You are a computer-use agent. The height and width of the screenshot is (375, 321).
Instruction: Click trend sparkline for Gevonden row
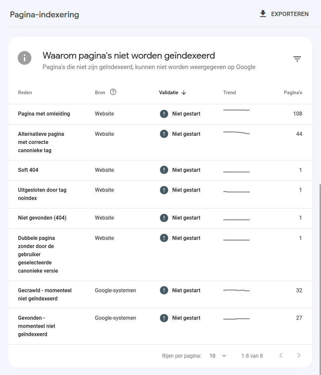(236, 319)
